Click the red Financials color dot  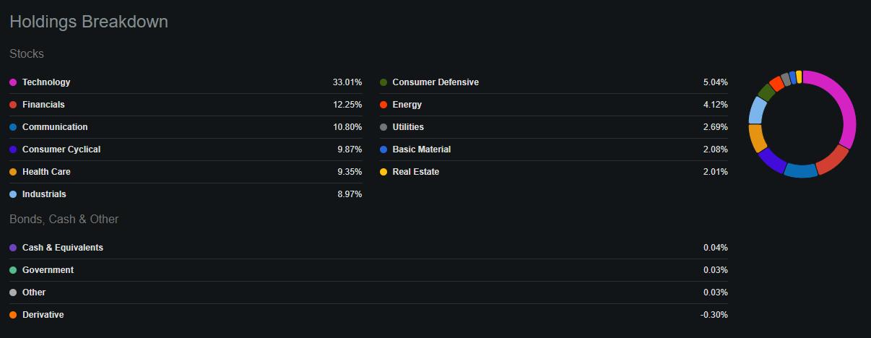13,105
